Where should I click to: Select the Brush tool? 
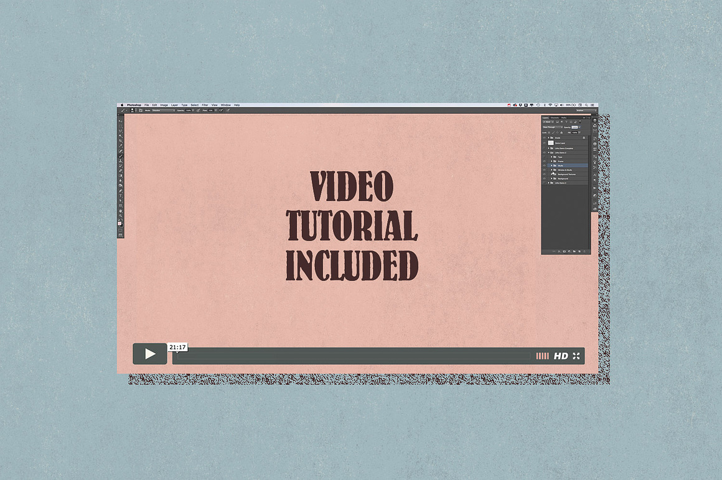coord(121,155)
